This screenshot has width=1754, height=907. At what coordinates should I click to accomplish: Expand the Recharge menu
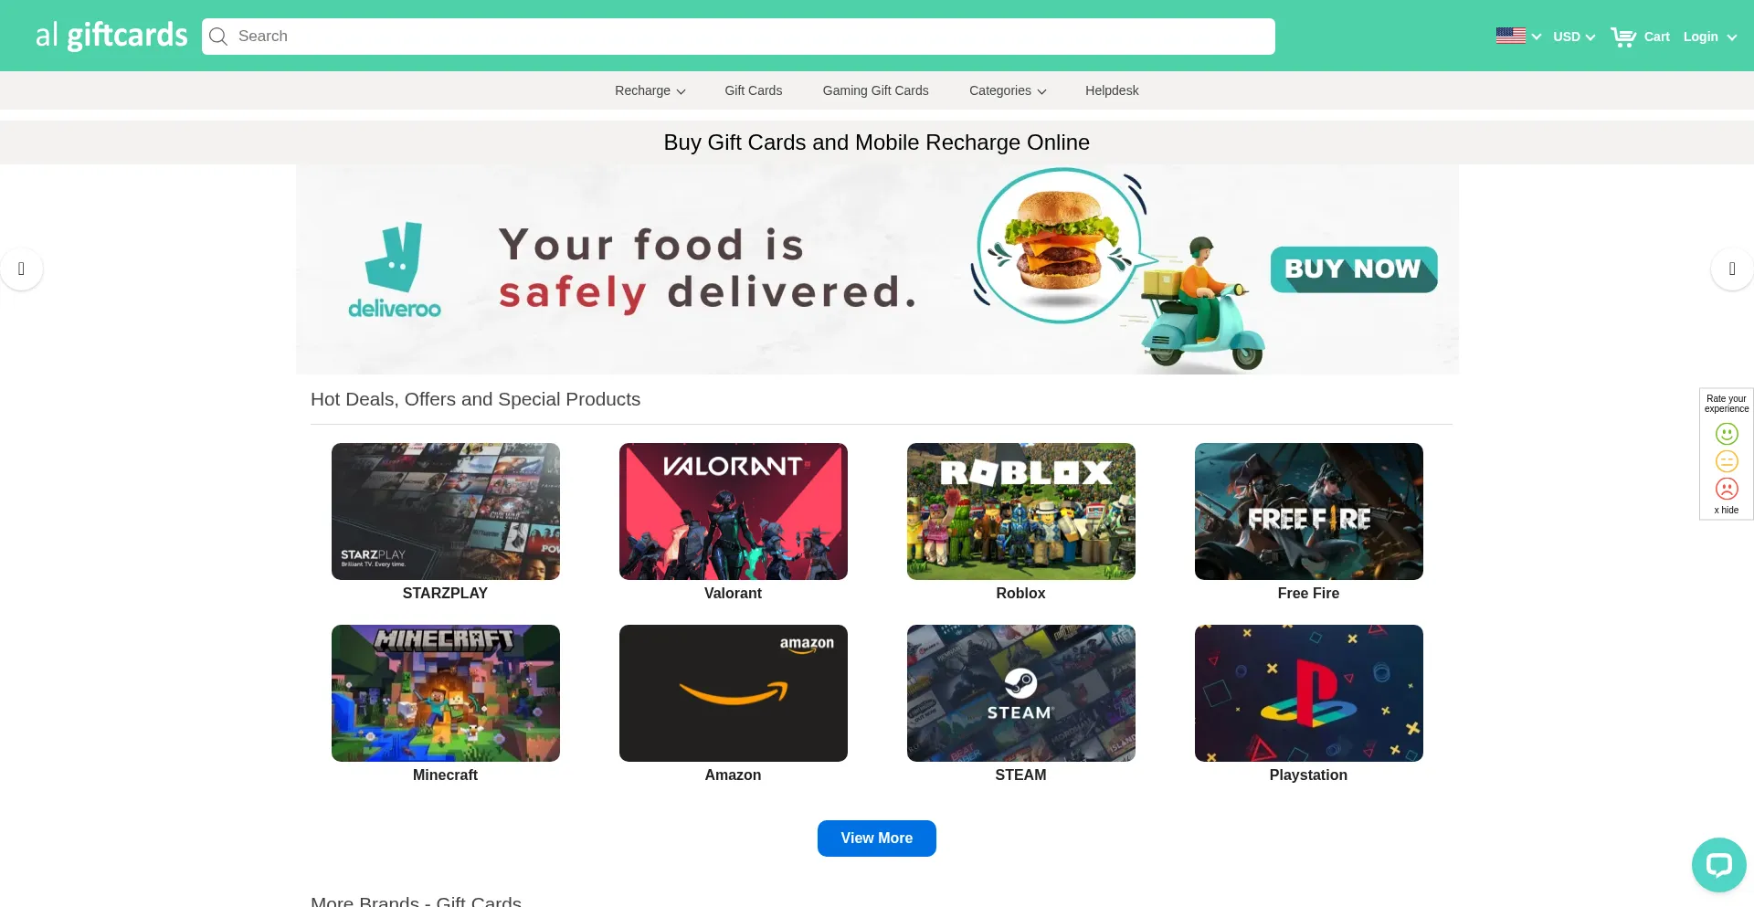click(x=650, y=90)
